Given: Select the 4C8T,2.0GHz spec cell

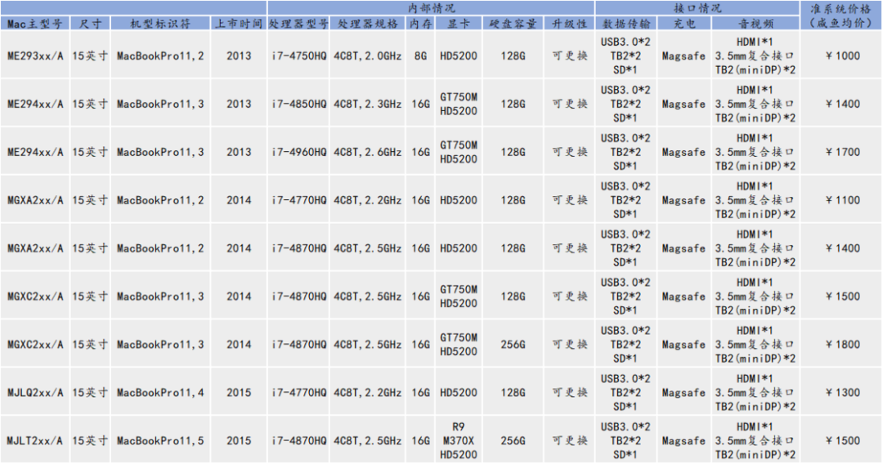Looking at the screenshot, I should (368, 56).
